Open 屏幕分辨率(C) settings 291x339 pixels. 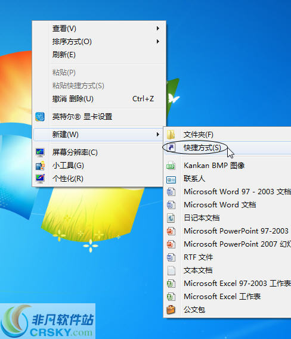[98, 153]
